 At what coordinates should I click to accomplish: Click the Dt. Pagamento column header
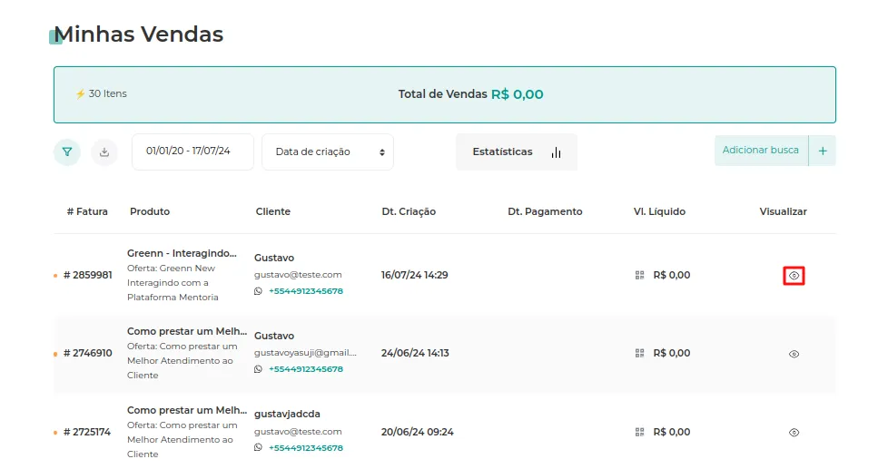[x=545, y=211]
